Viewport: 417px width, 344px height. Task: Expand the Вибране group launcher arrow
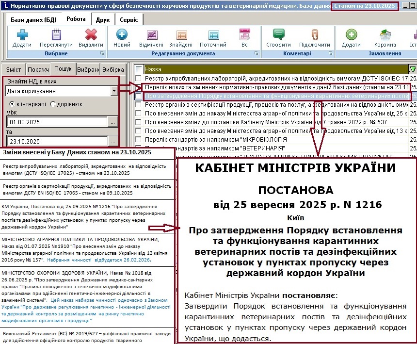102,53
